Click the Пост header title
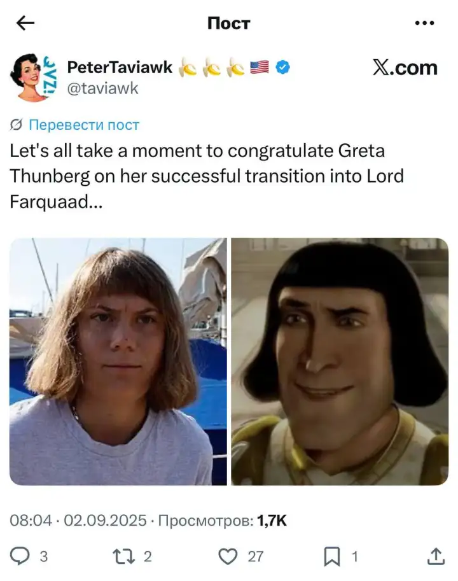458x581 pixels. [x=229, y=23]
